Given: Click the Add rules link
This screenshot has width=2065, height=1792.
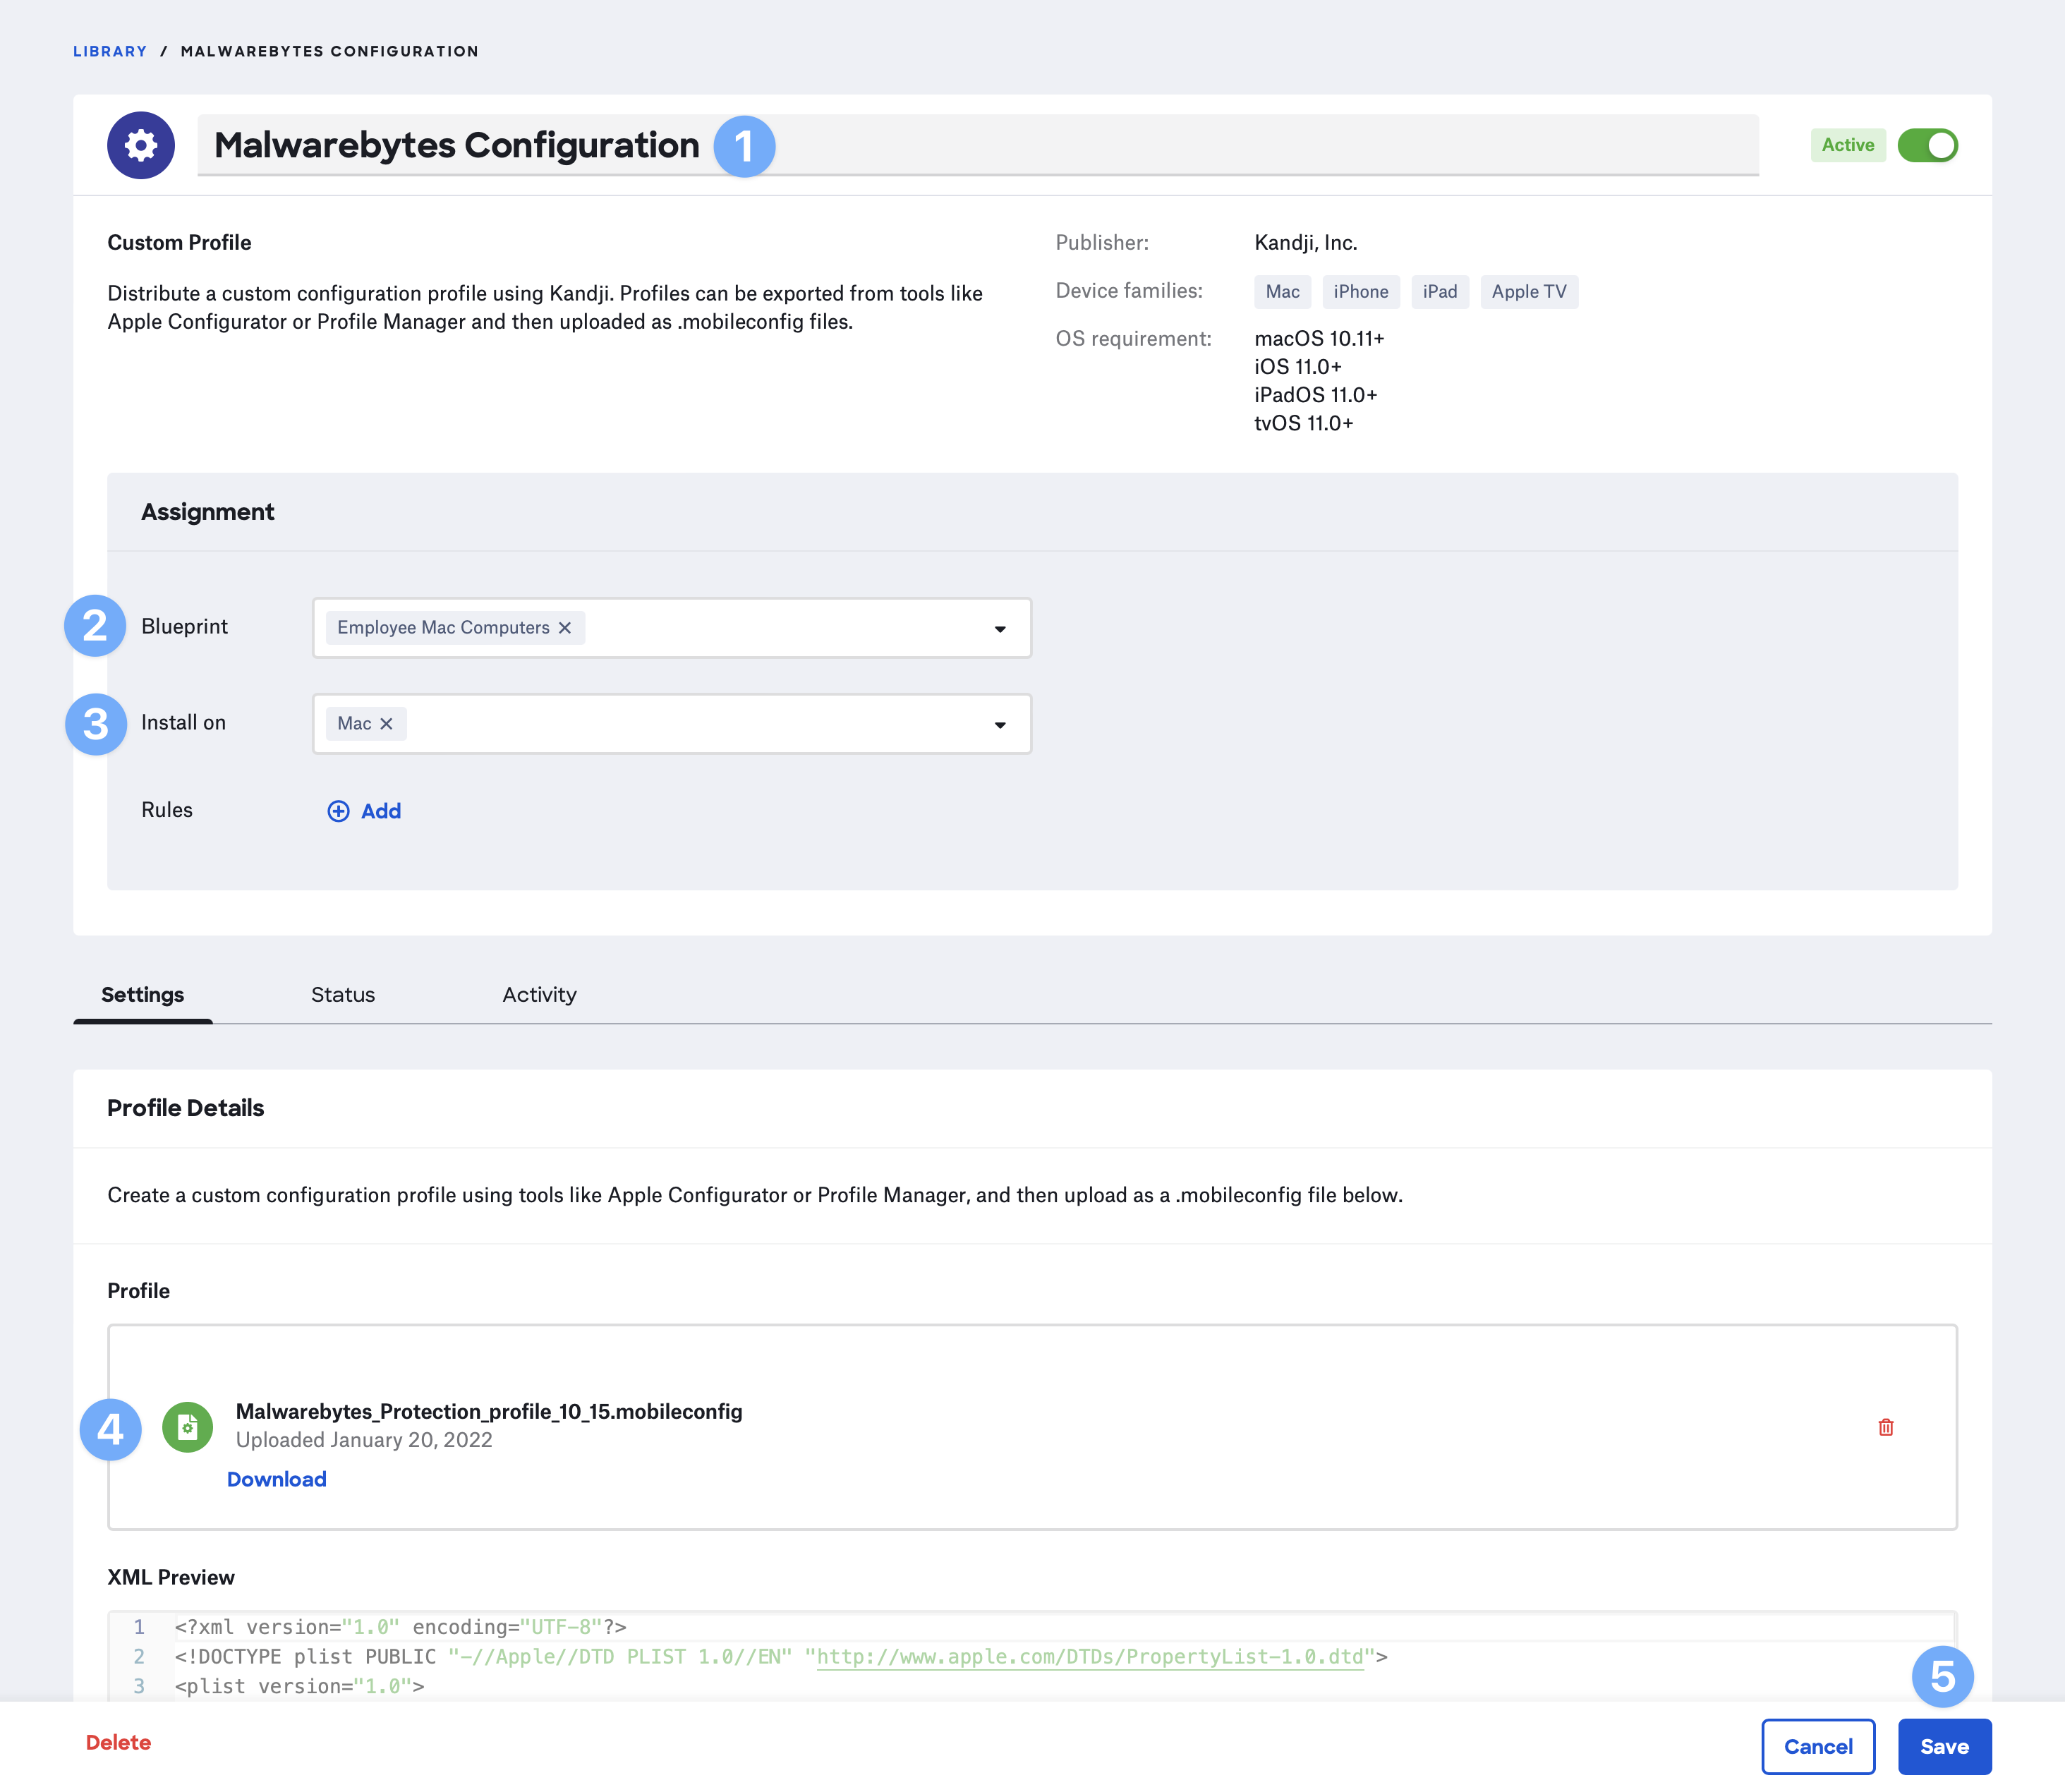Looking at the screenshot, I should (x=381, y=811).
